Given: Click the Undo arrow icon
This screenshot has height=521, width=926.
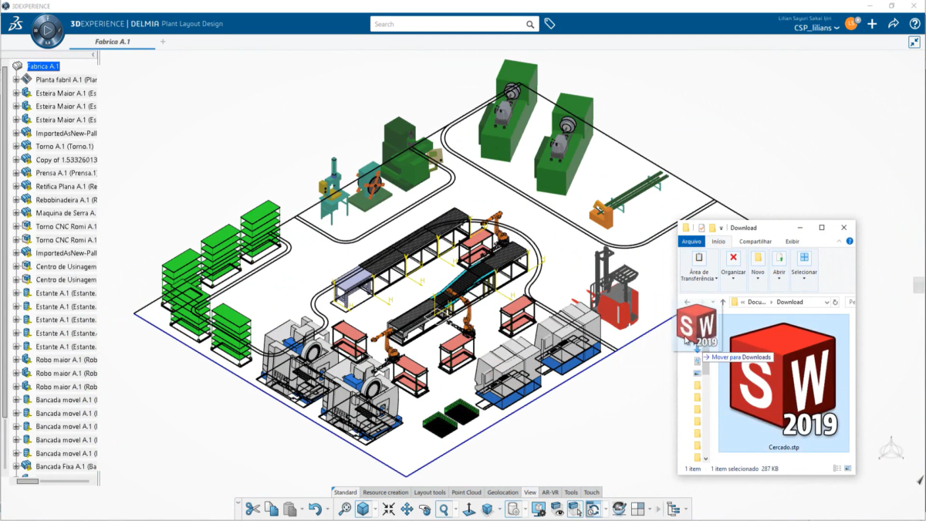Looking at the screenshot, I should [315, 509].
